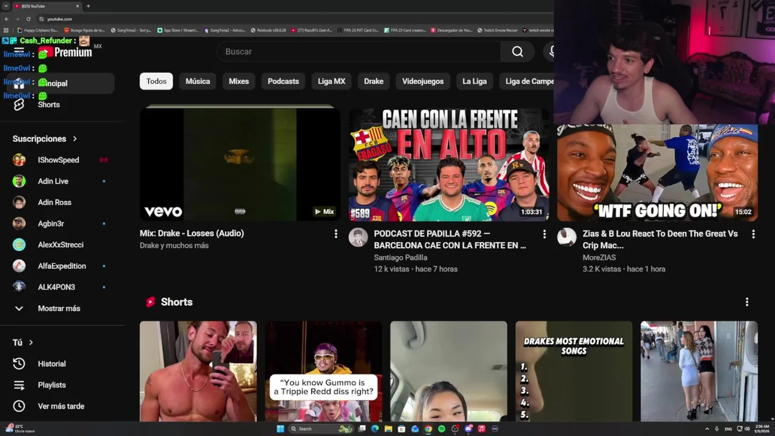
Task: Open the Historial clock icon
Action: tap(19, 364)
